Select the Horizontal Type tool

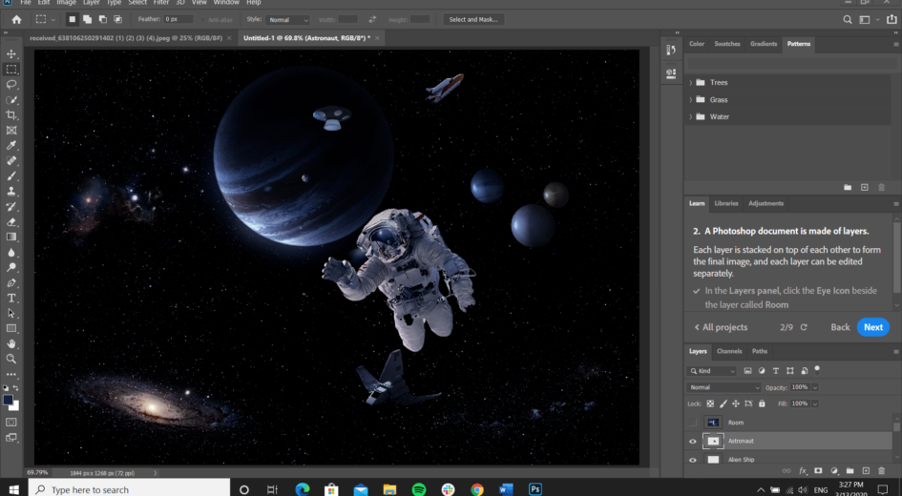[10, 298]
